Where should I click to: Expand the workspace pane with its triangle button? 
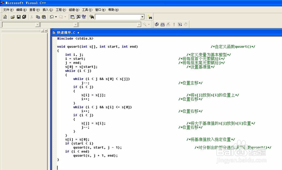pos(43,31)
